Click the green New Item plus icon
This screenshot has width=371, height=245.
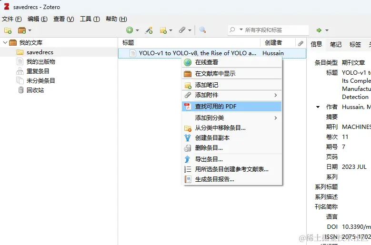click(130, 30)
